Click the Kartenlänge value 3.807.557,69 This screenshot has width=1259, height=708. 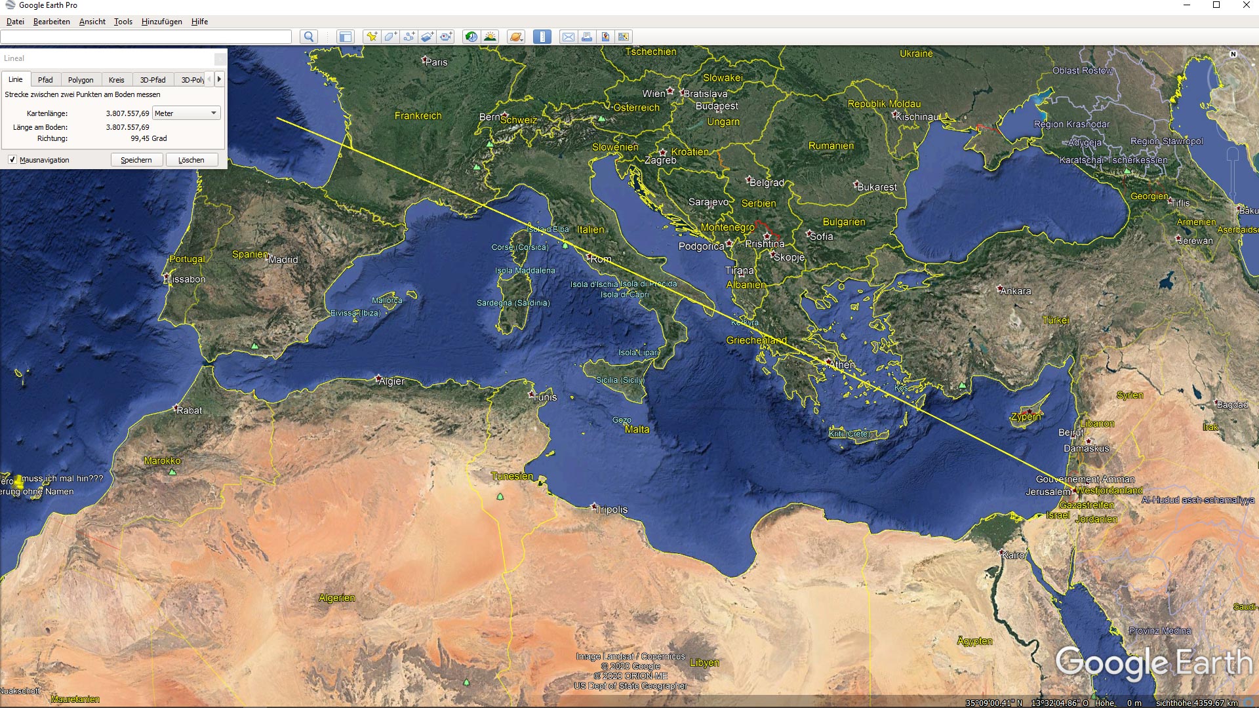(127, 113)
